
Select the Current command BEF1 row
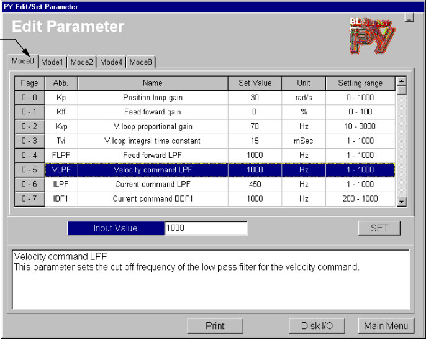coord(152,198)
